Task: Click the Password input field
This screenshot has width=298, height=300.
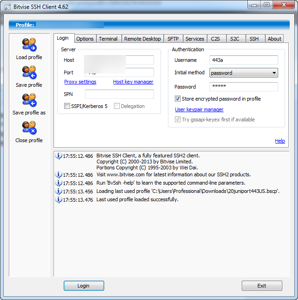Action: pyautogui.click(x=244, y=87)
